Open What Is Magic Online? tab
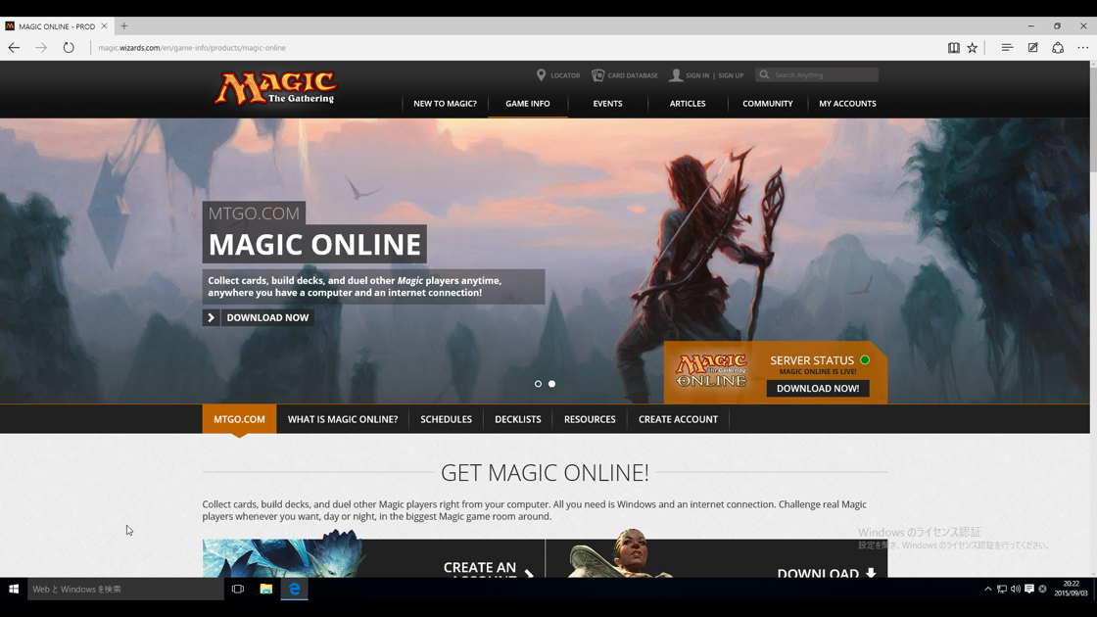 [x=343, y=419]
